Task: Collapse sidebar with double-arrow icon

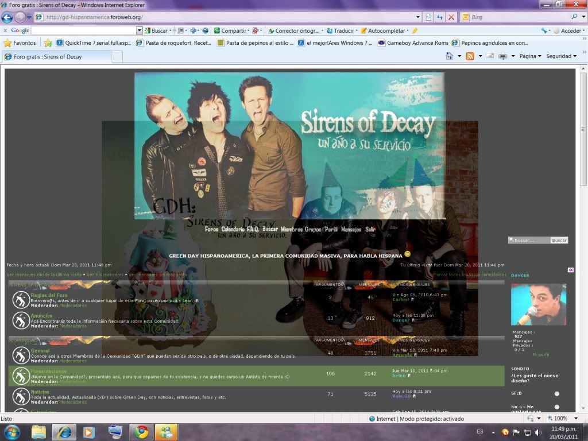Action: pos(570,270)
